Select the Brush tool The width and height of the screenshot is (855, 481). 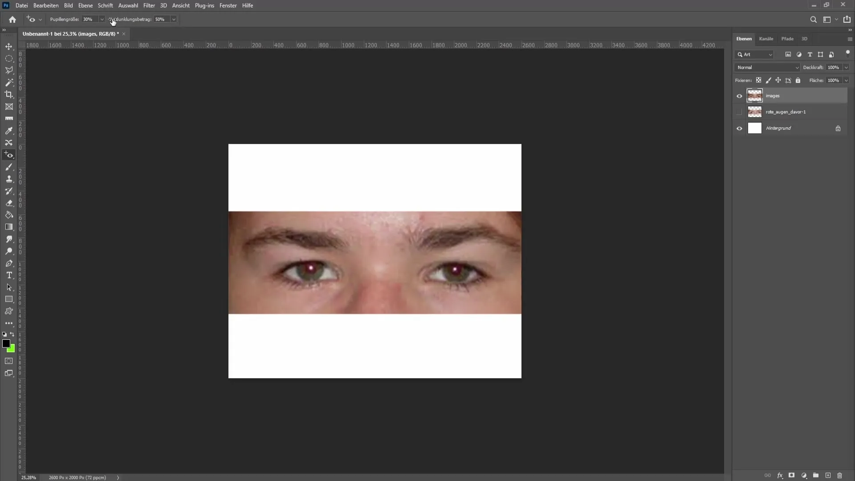point(9,167)
